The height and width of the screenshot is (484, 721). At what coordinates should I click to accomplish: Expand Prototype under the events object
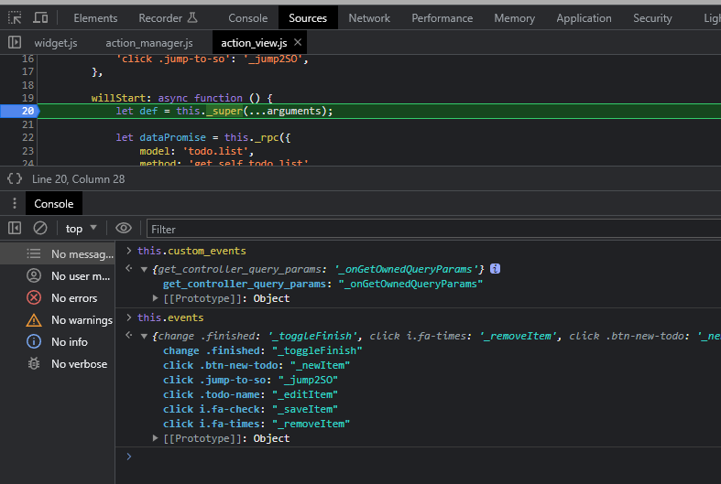pos(156,438)
